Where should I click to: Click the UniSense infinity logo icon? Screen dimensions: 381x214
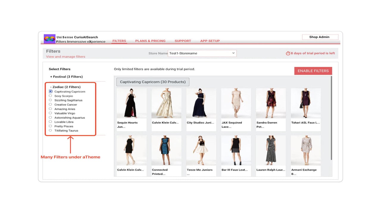coord(49,39)
